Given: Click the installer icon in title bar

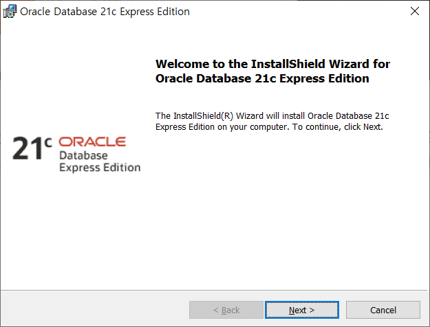Looking at the screenshot, I should coord(10,12).
